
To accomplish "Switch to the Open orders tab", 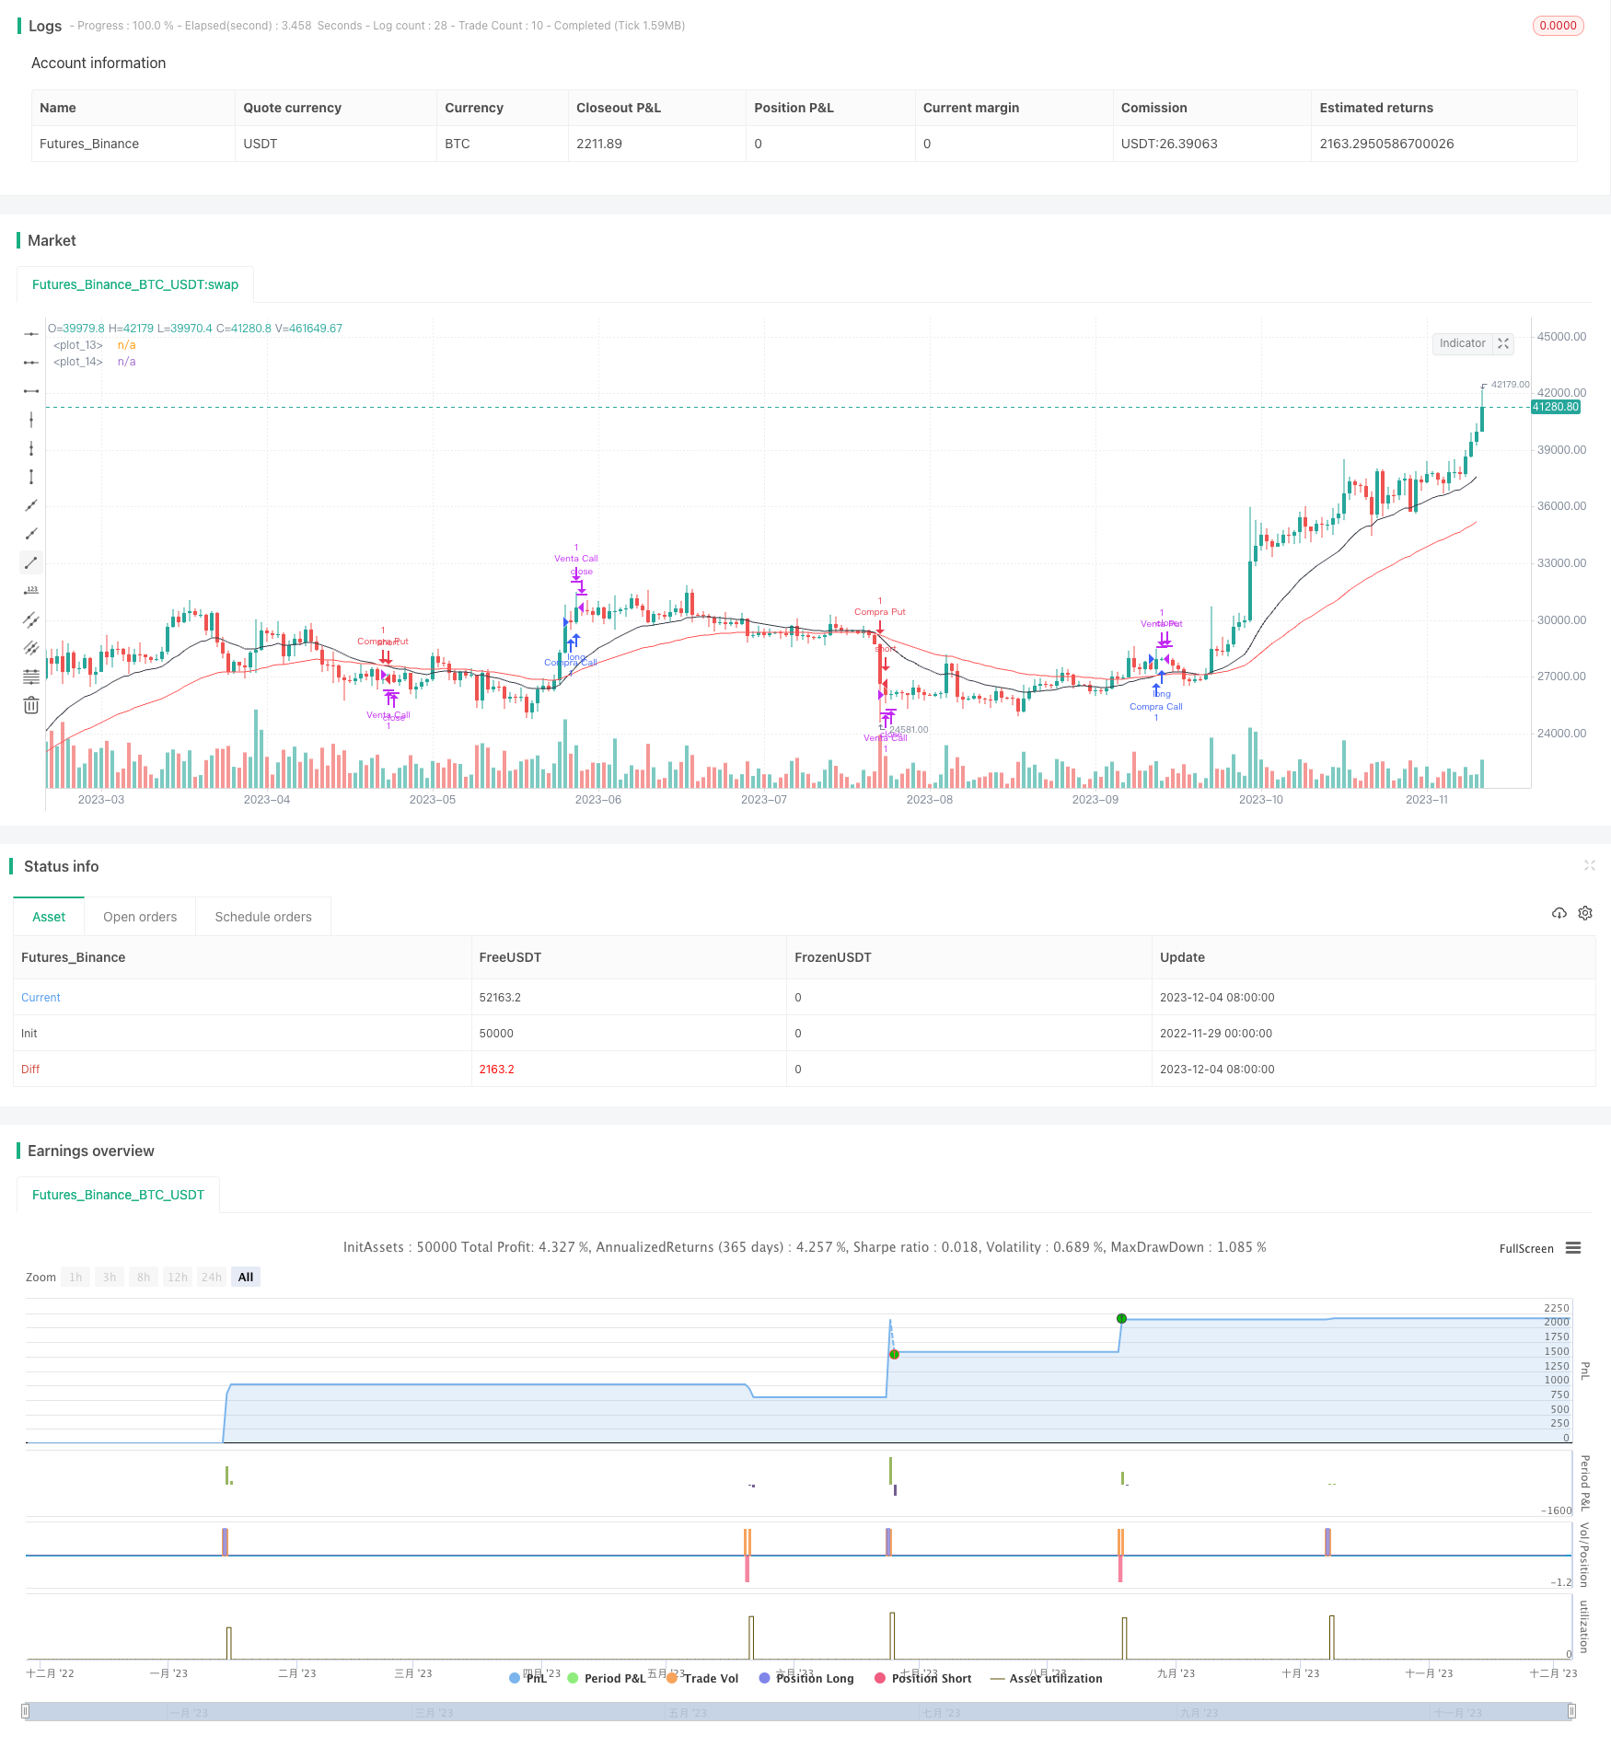I will point(140,917).
